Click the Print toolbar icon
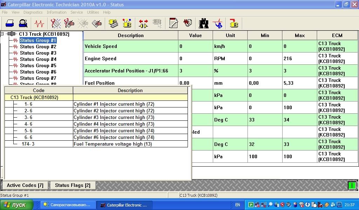This screenshot has height=210, width=359. 9,23
